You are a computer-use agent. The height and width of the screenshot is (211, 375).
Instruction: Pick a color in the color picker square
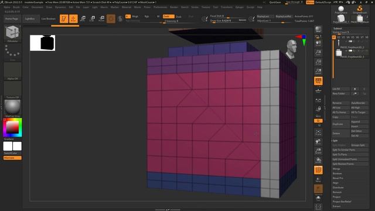pos(12,127)
